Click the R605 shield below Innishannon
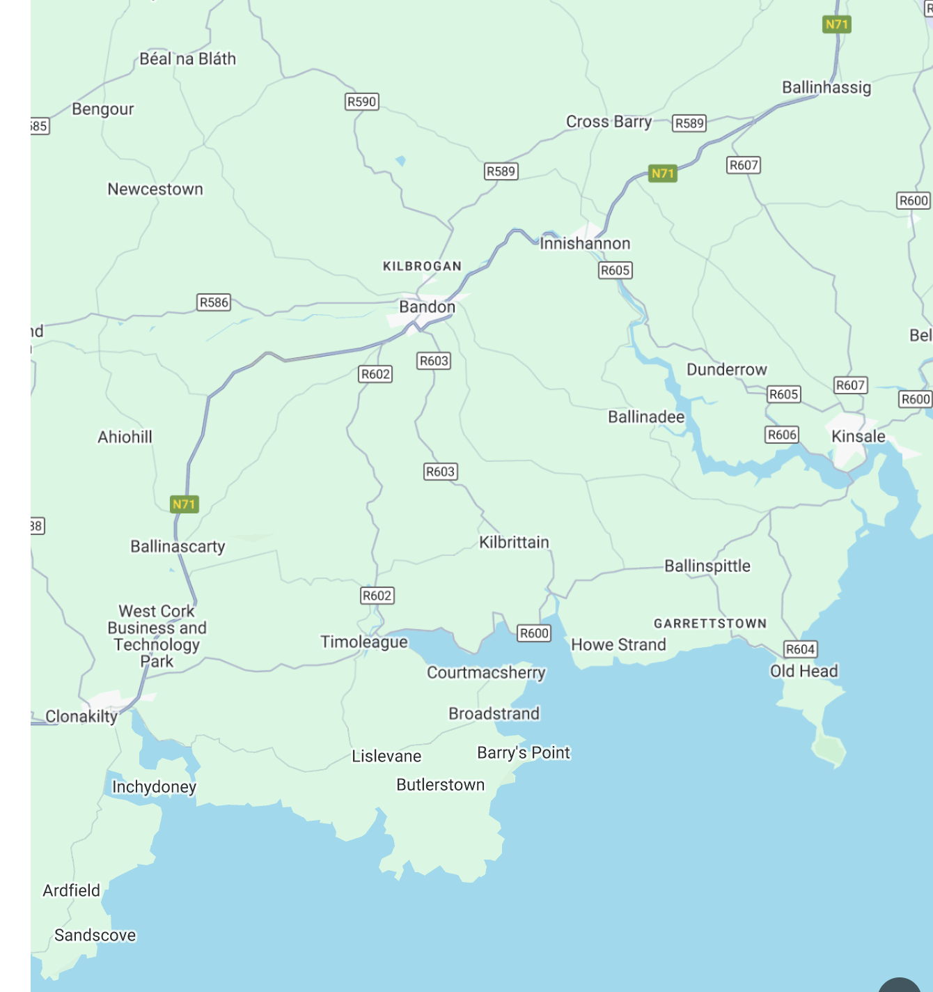 [616, 270]
